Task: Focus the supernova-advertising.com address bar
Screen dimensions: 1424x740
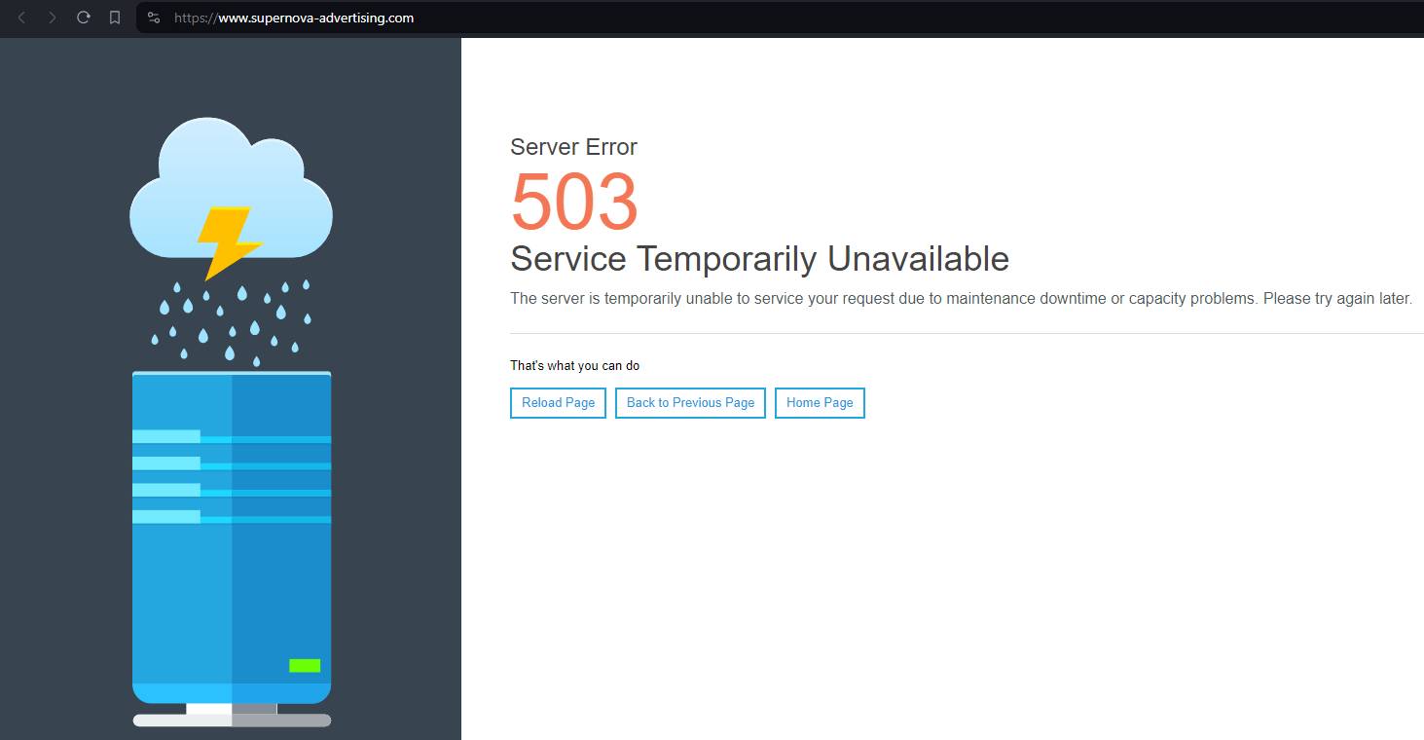Action: tap(584, 18)
